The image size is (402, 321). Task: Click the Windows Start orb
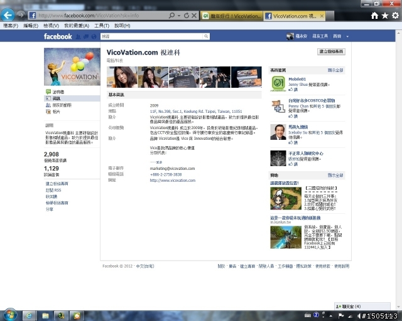point(10,314)
